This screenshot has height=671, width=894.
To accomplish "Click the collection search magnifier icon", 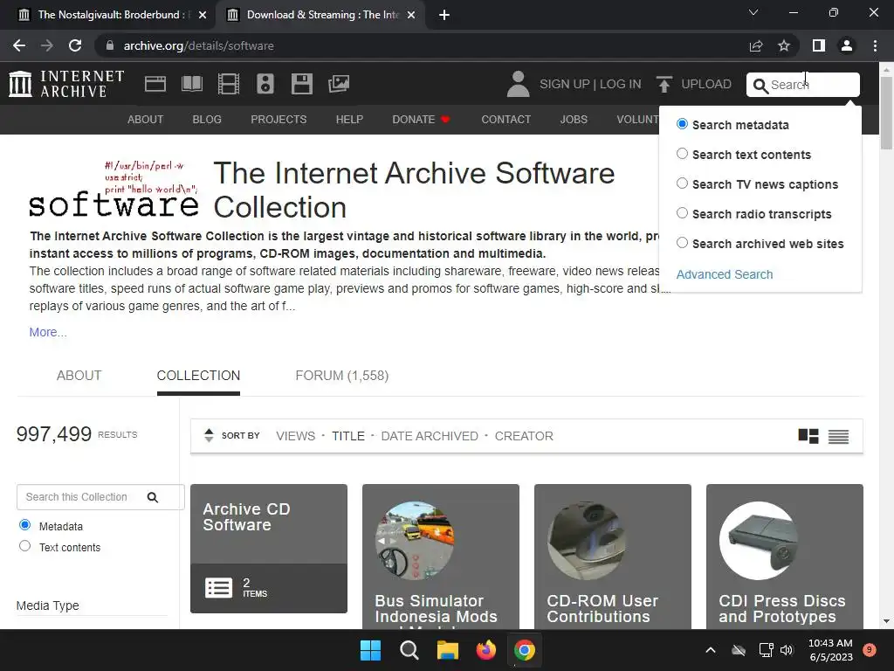I will pyautogui.click(x=153, y=497).
